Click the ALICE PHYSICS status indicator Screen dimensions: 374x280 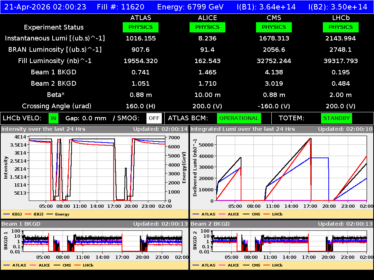pos(207,27)
